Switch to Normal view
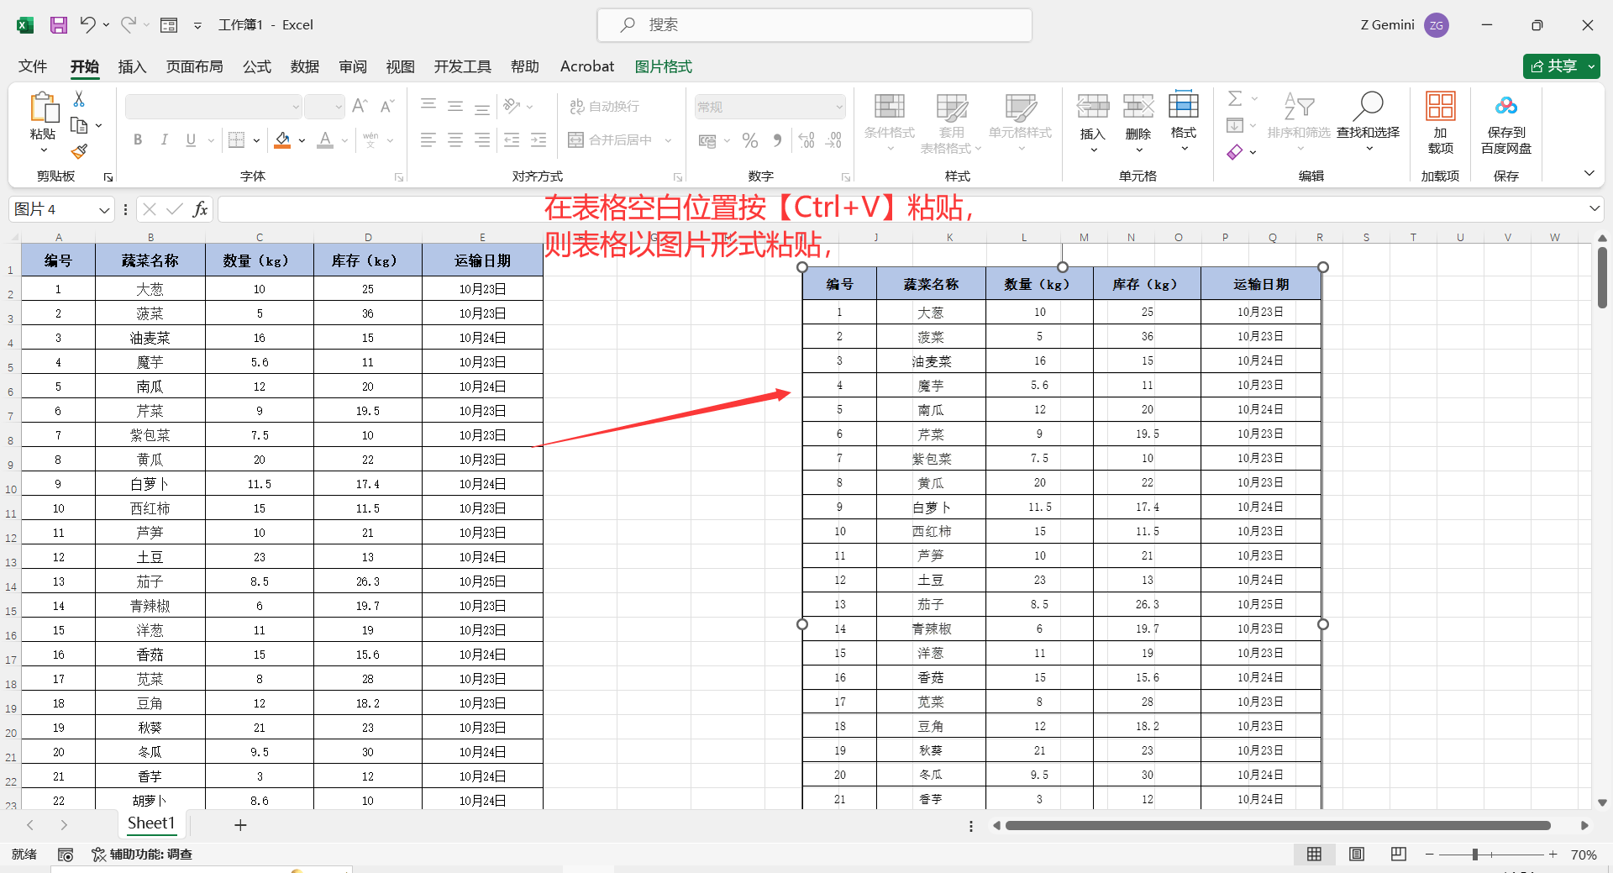 point(1314,855)
